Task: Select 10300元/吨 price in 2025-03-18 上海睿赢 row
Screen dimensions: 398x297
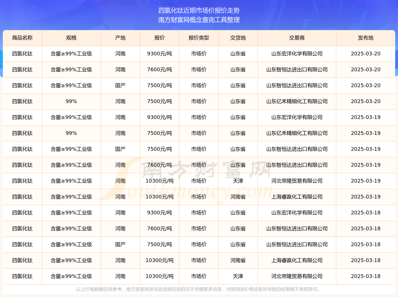Action: coord(159,260)
